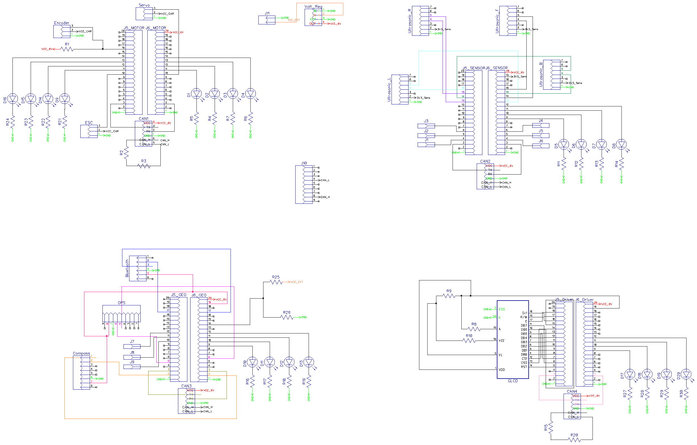Click resistor R5 under D1

197,118
